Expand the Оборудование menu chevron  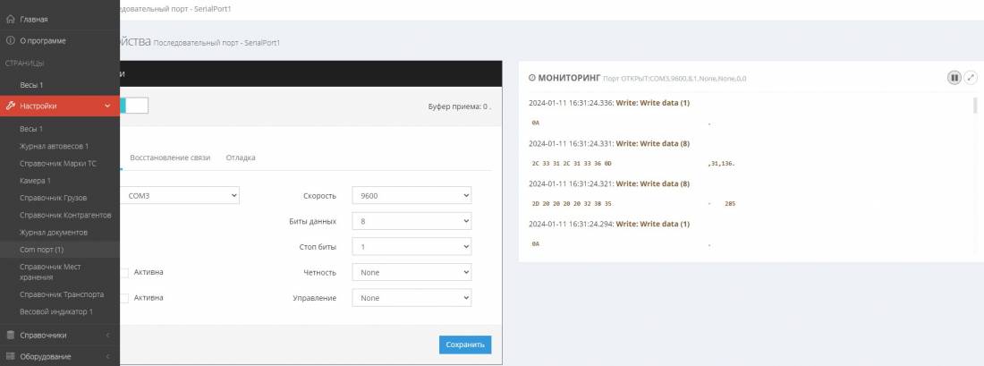point(107,356)
